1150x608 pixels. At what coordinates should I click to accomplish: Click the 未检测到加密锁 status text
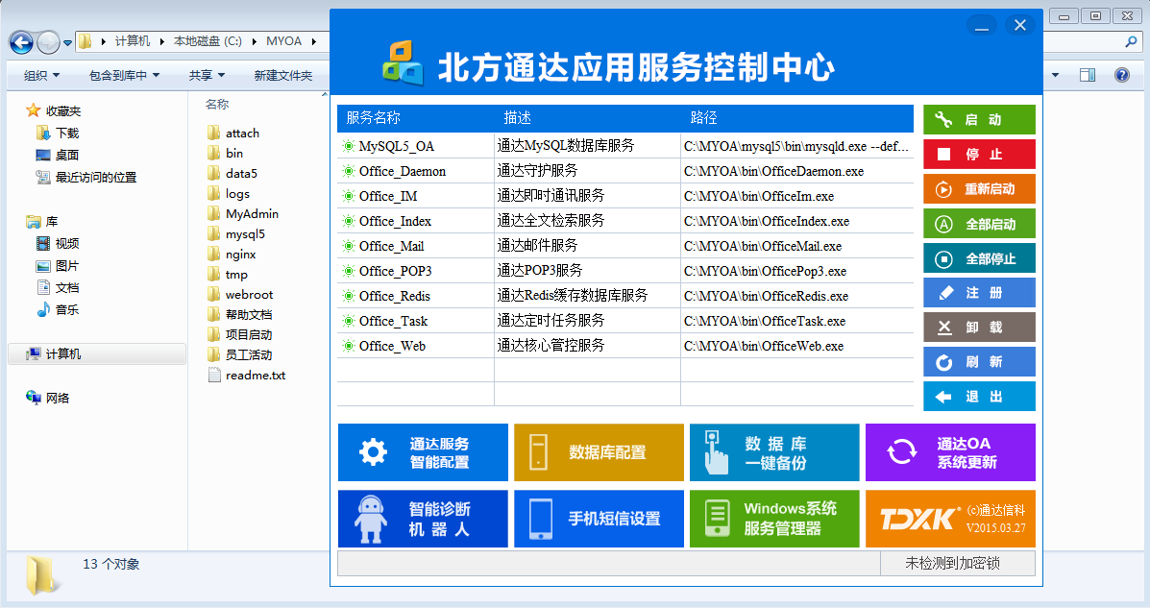click(953, 563)
